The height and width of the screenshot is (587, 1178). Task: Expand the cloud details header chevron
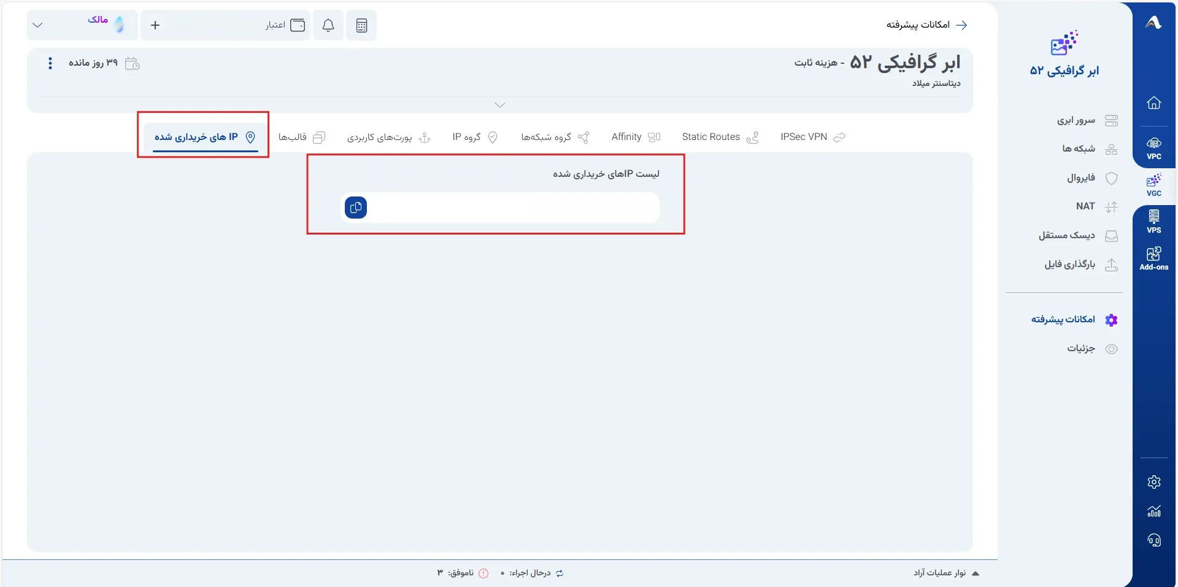tap(500, 105)
